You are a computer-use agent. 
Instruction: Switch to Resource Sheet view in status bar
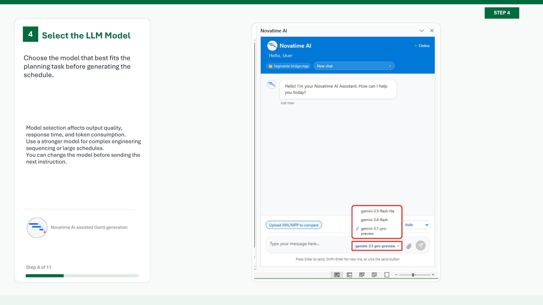pyautogui.click(x=374, y=275)
